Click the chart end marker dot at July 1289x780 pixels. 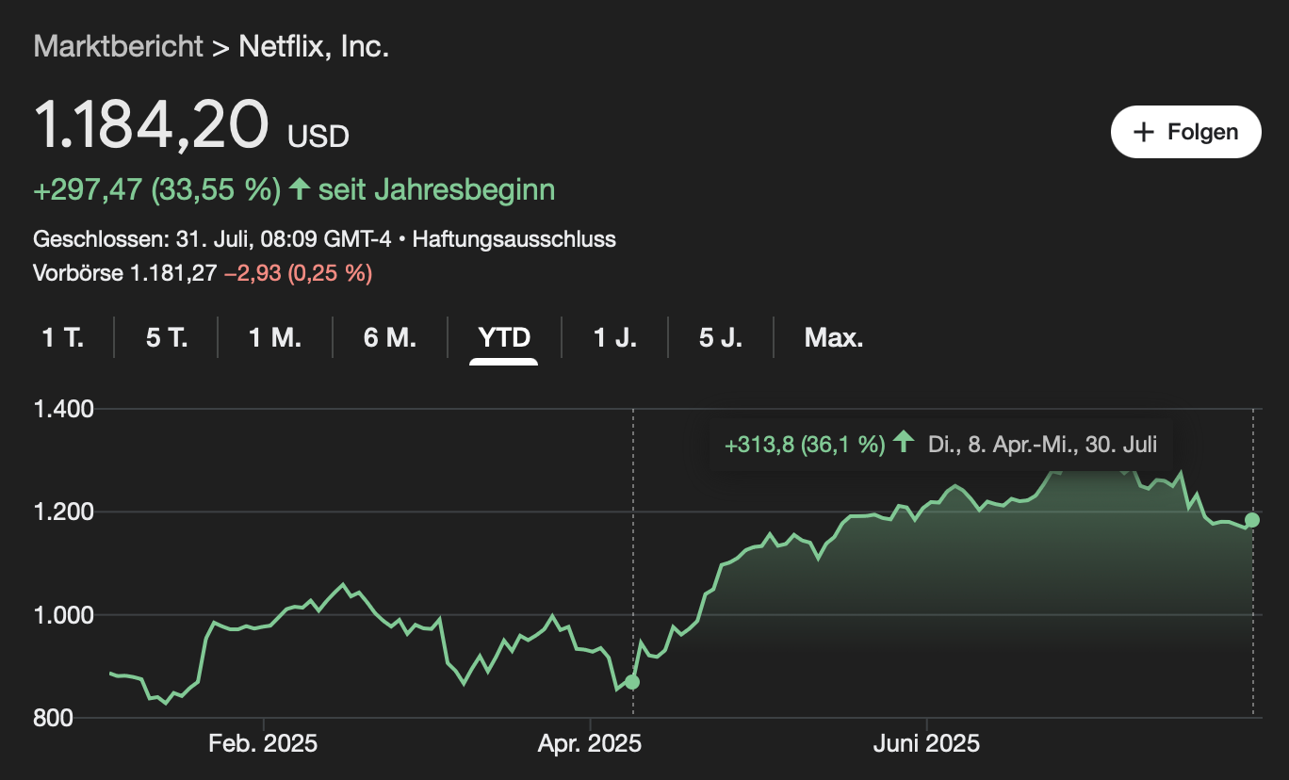1252,520
